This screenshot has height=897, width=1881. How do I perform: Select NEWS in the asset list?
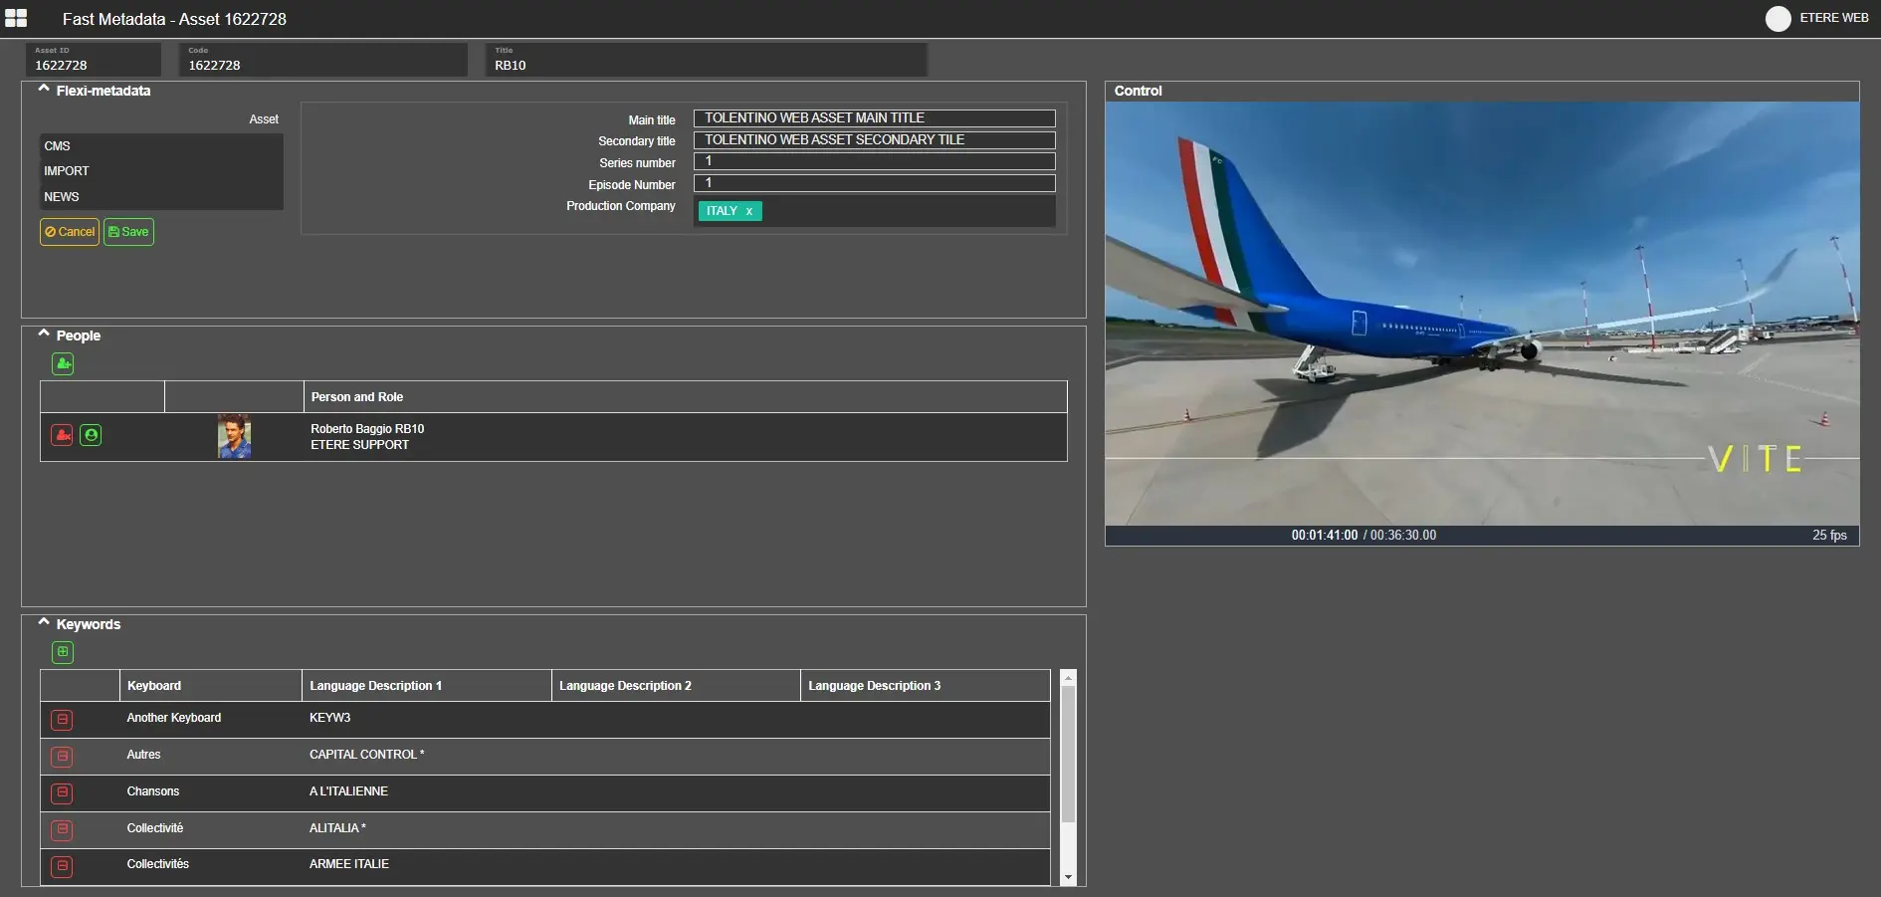pos(62,197)
